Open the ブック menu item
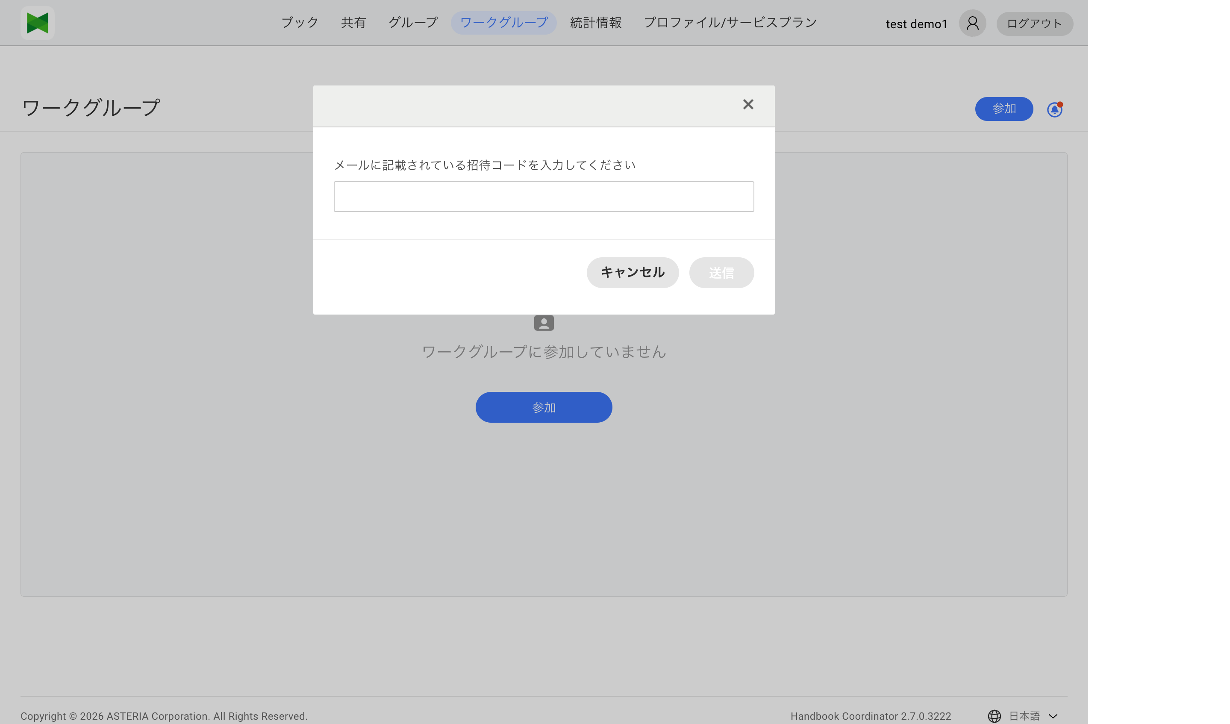Viewport: 1230px width, 724px height. [x=300, y=23]
